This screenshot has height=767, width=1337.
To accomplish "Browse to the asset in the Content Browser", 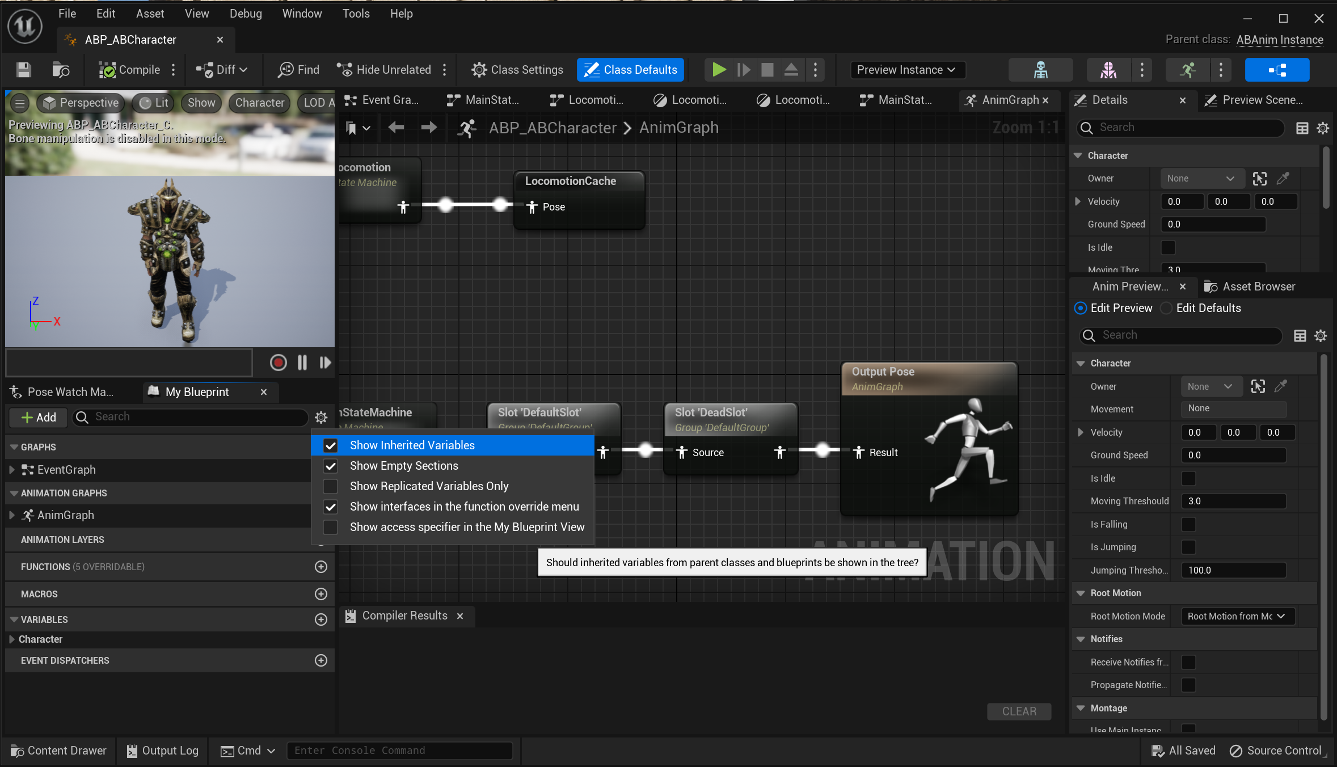I will pyautogui.click(x=60, y=70).
